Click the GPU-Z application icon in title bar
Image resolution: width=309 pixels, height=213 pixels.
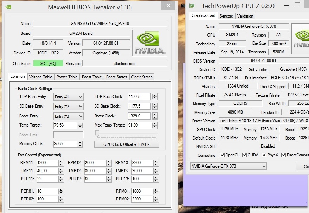(x=192, y=6)
